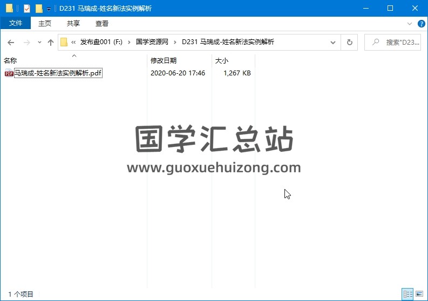The height and width of the screenshot is (301, 428).
Task: Click the date 2020-06-20 17:46
Action: (x=178, y=73)
